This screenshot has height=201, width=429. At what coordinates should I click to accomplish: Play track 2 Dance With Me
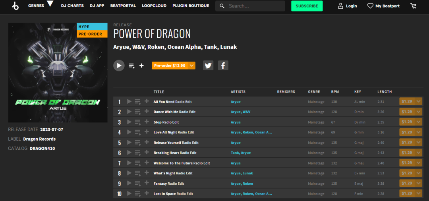[x=129, y=112]
